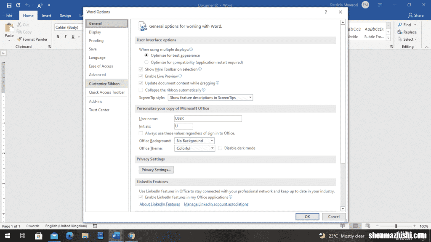Open the ScreenTip style dropdown
The height and width of the screenshot is (242, 431).
pos(210,97)
